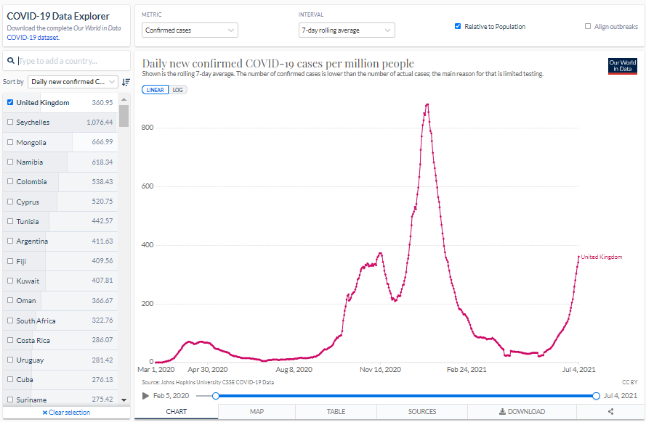This screenshot has height=422, width=646.
Task: Check the Cuba checkbox
Action: (10, 380)
